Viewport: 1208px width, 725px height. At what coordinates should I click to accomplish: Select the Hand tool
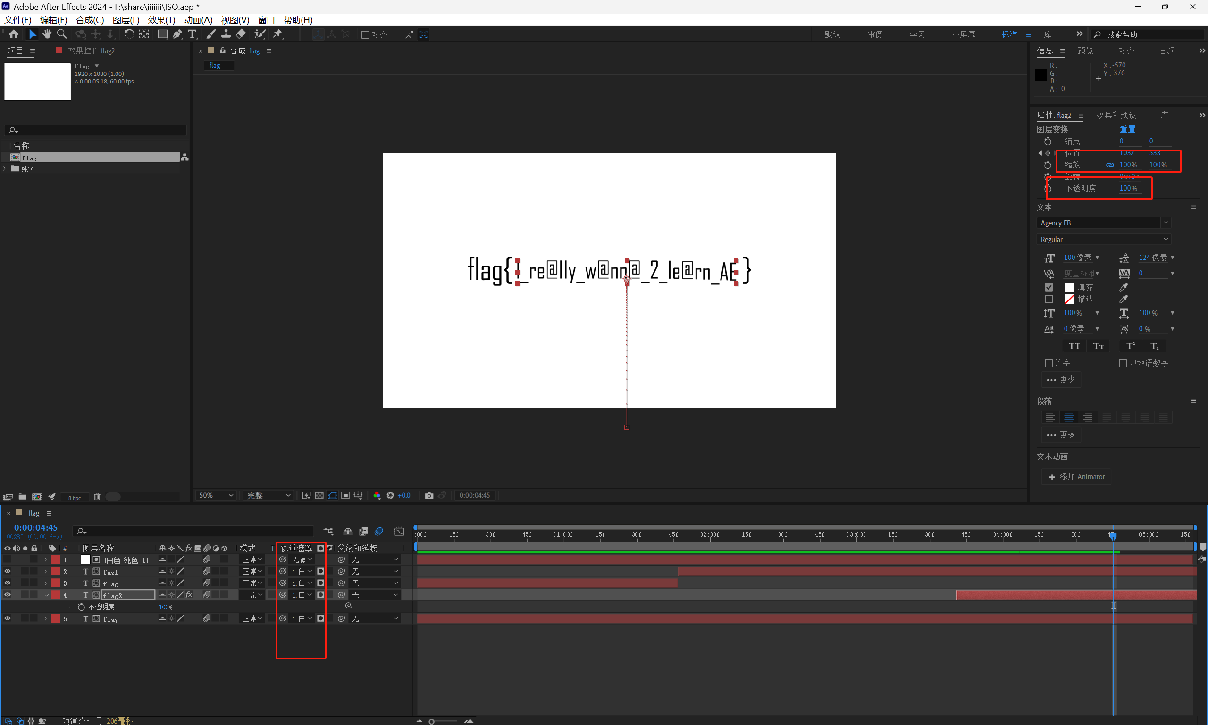[x=47, y=34]
